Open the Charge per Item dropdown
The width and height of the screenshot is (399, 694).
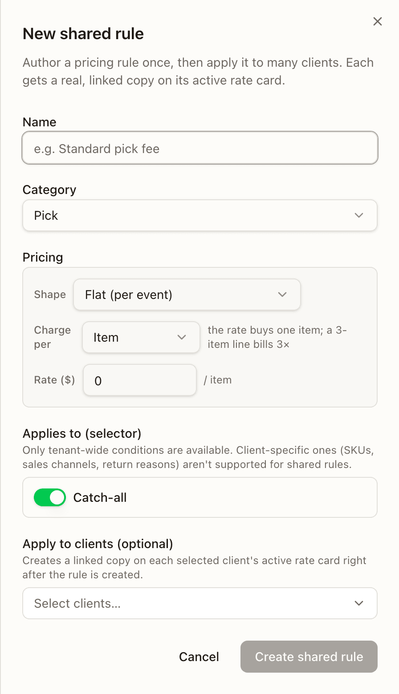pyautogui.click(x=141, y=337)
